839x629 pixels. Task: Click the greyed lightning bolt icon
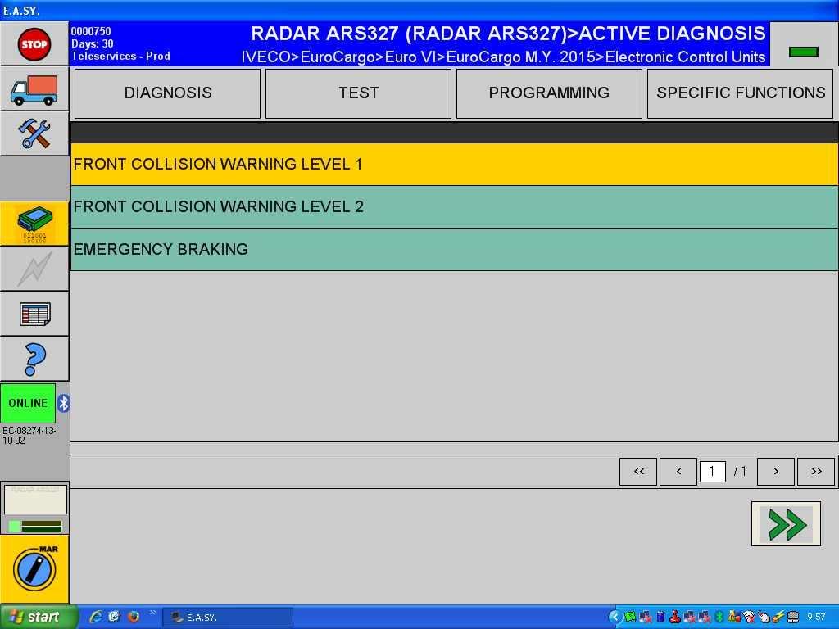[x=34, y=269]
